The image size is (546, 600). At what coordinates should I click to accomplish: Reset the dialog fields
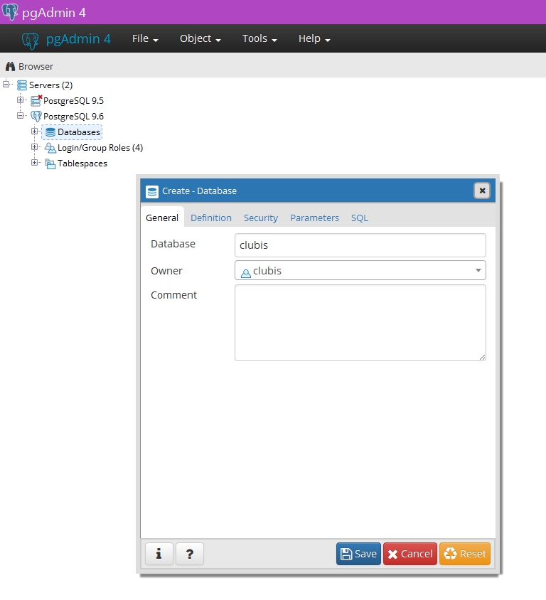point(465,554)
